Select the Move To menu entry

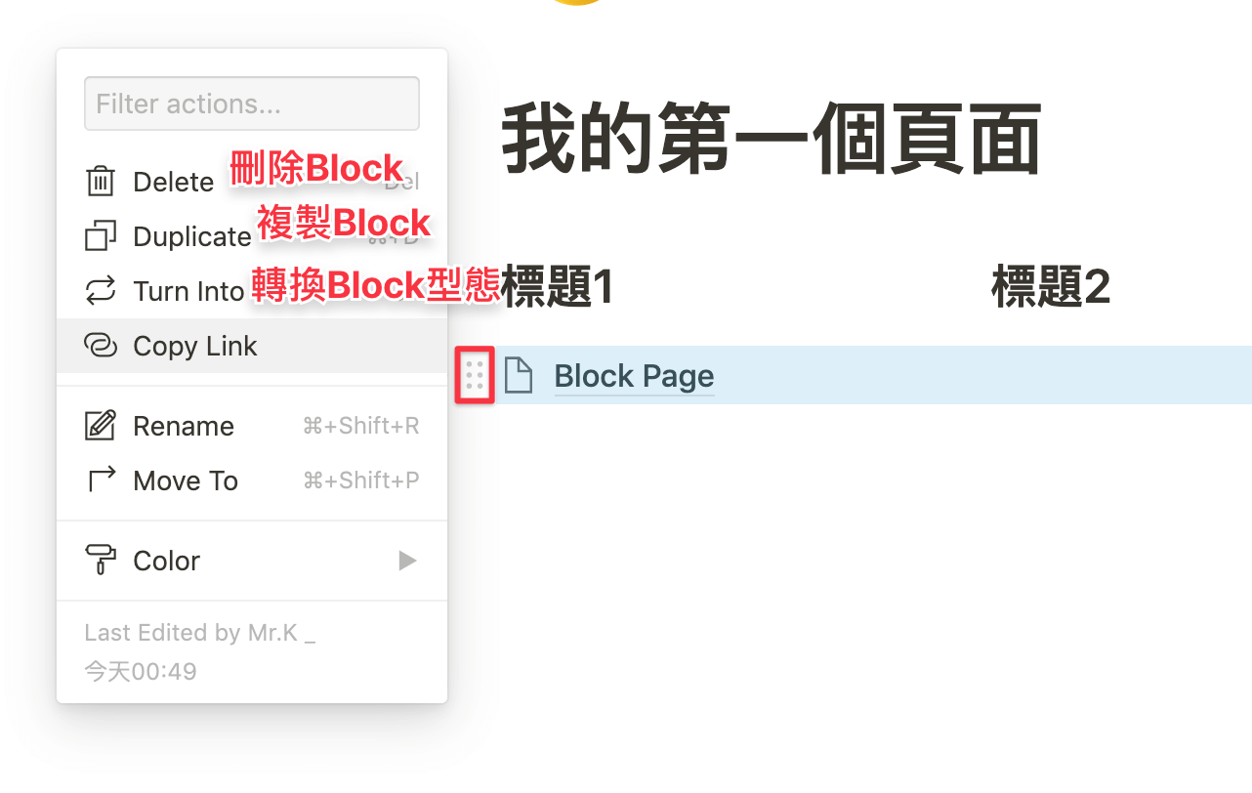pos(186,480)
